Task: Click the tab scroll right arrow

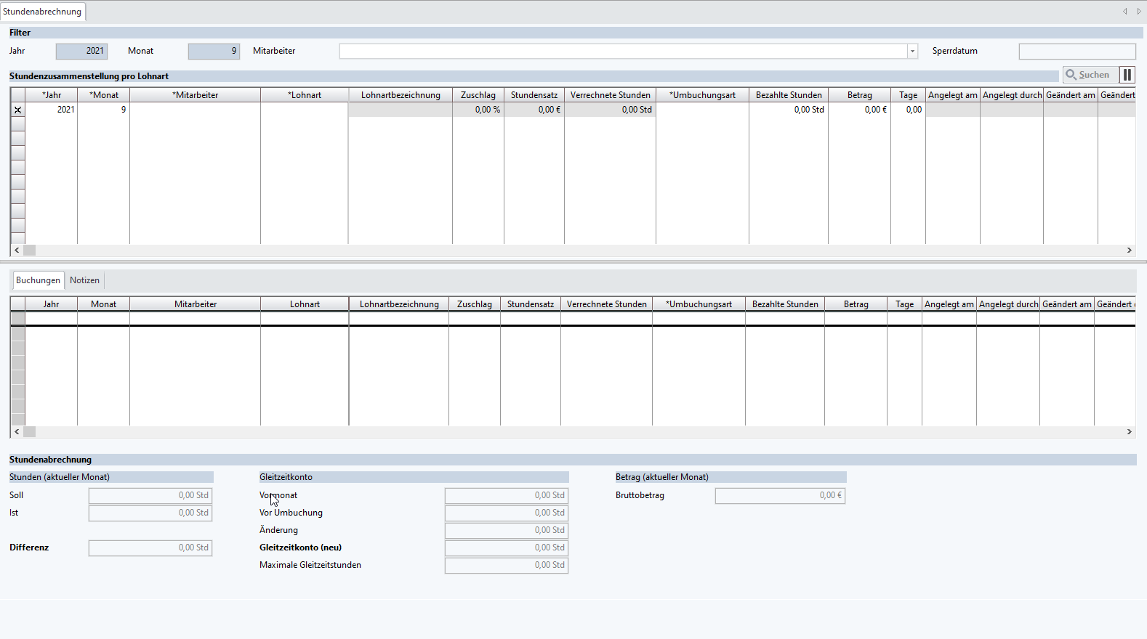Action: tap(1138, 11)
